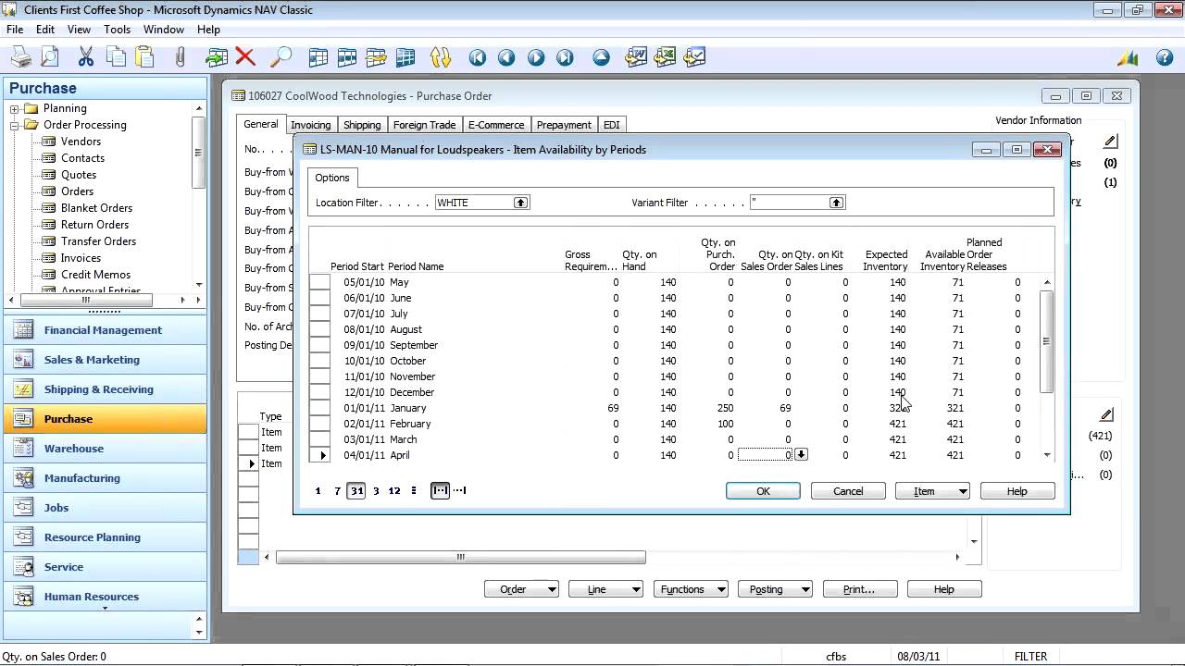
Task: Go to Previous record icon
Action: point(506,57)
